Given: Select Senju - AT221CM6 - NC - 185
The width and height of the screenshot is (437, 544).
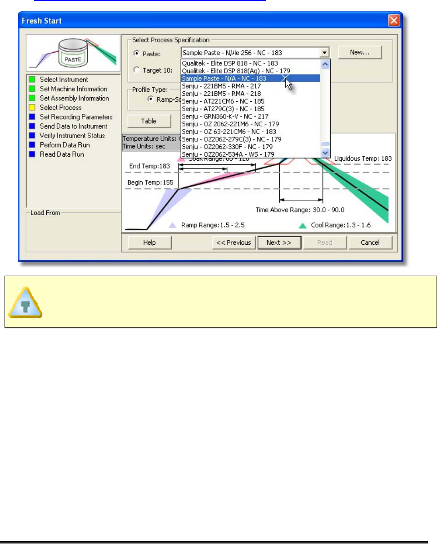Looking at the screenshot, I should [x=251, y=101].
